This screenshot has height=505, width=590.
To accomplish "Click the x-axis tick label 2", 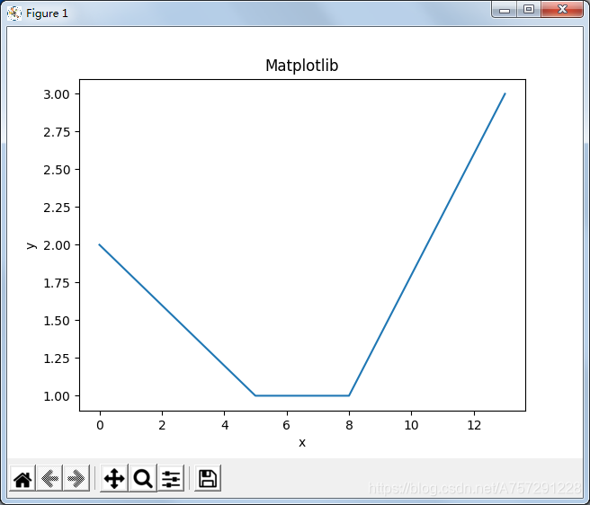I will pyautogui.click(x=162, y=425).
